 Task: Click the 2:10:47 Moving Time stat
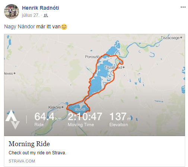pyautogui.click(x=85, y=119)
